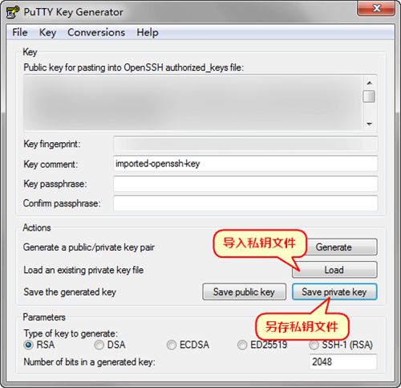This screenshot has height=388, width=401.
Task: Click the public key scrollbar up arrow
Action: click(x=370, y=83)
